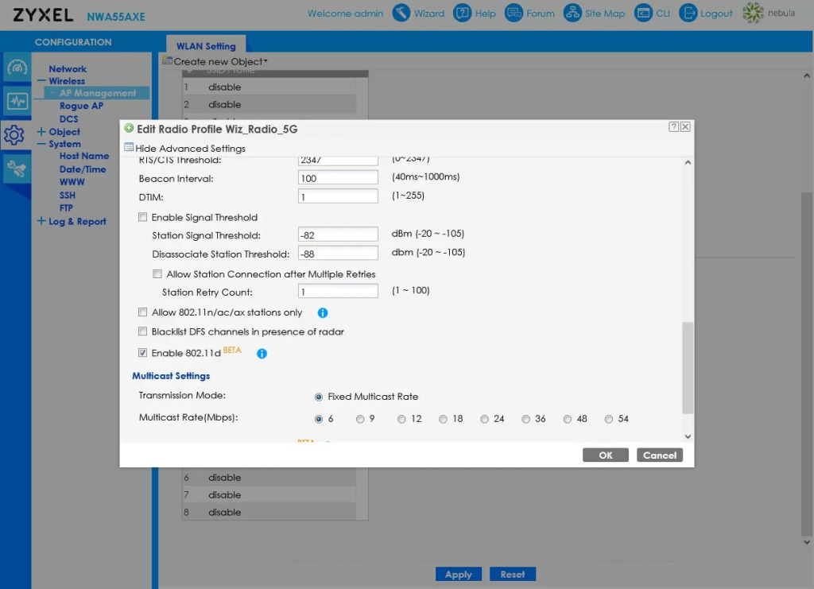Click the Logout icon

[688, 14]
